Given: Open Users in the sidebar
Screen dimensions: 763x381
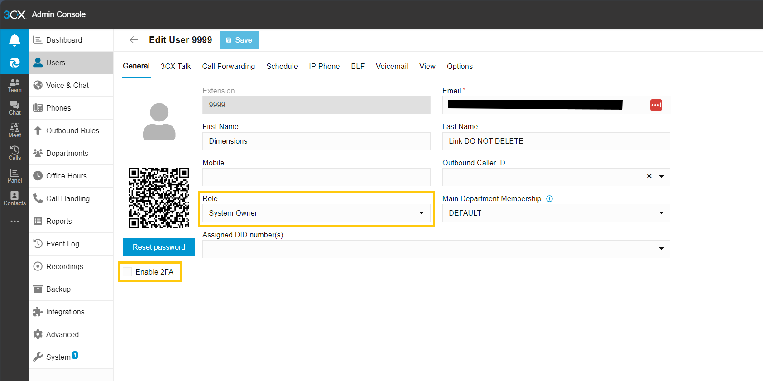Looking at the screenshot, I should pyautogui.click(x=71, y=63).
